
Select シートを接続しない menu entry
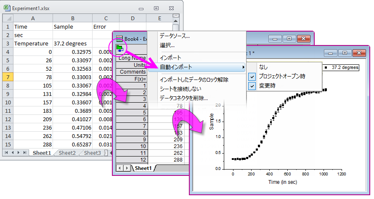(x=180, y=89)
